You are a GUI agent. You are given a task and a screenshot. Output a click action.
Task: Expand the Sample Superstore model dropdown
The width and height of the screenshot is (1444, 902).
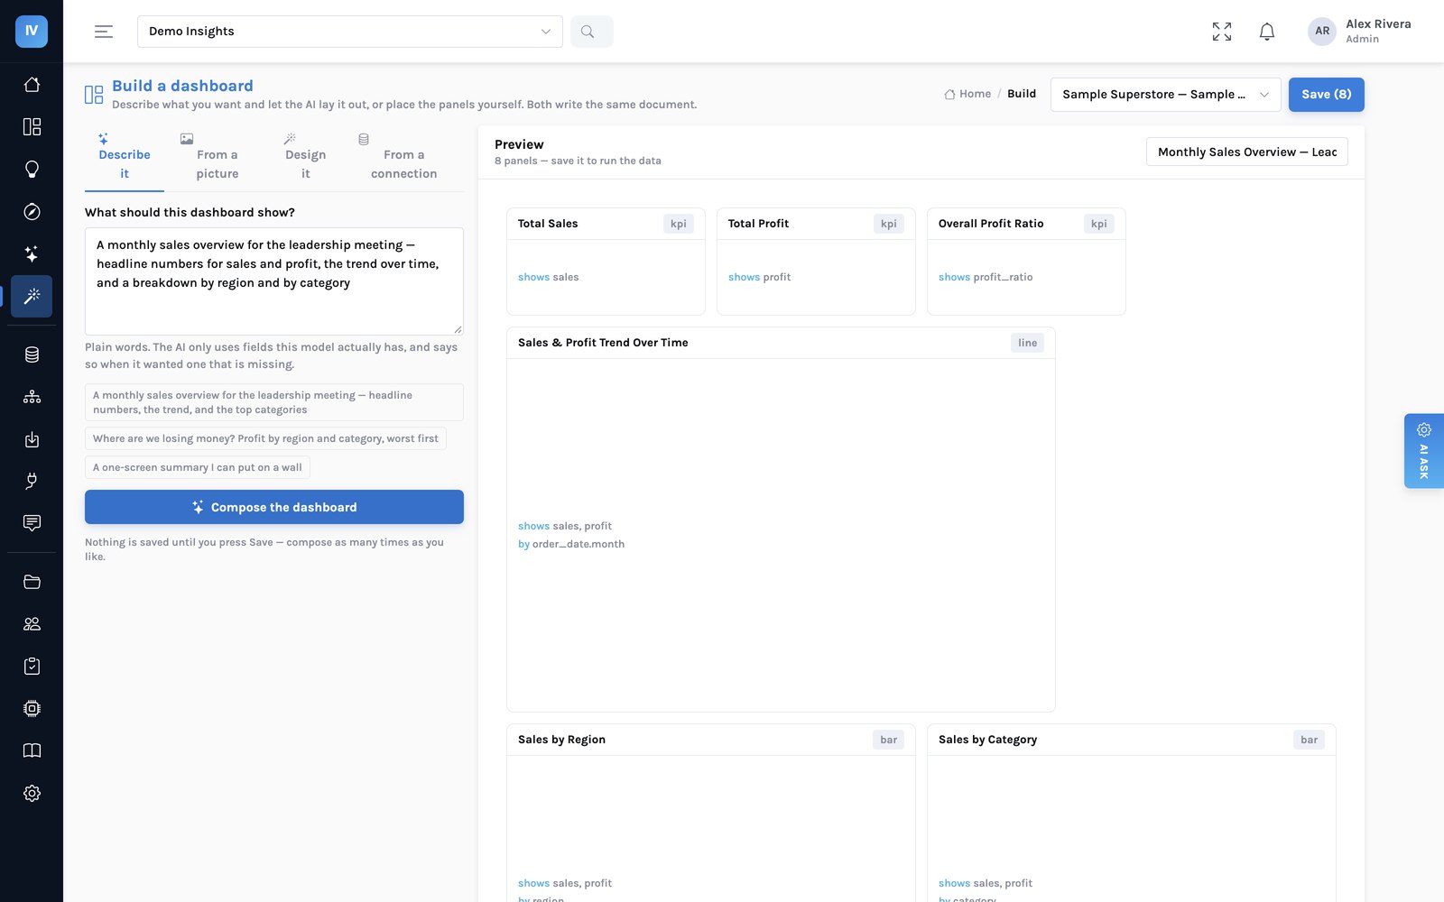[x=1165, y=95]
